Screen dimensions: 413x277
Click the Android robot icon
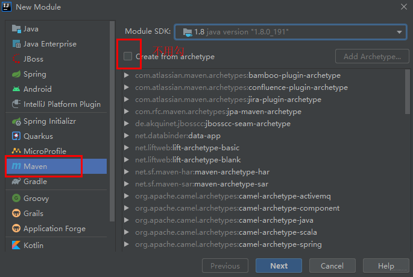pos(16,89)
